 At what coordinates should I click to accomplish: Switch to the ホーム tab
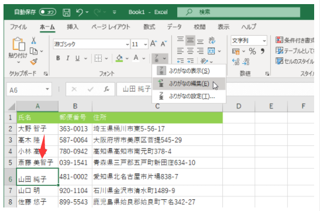pos(47,27)
